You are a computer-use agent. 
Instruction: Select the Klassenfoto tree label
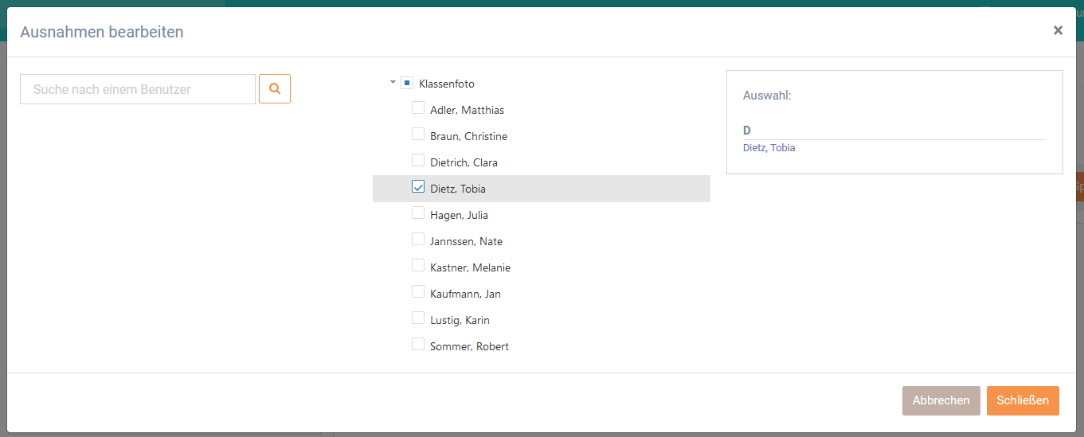coord(447,84)
